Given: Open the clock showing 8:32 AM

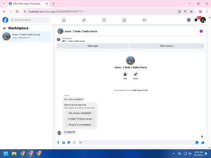Looking at the screenshot, I should click(x=198, y=154).
